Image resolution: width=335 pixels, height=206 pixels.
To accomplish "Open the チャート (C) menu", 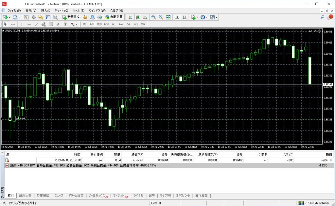I will [x=61, y=10].
